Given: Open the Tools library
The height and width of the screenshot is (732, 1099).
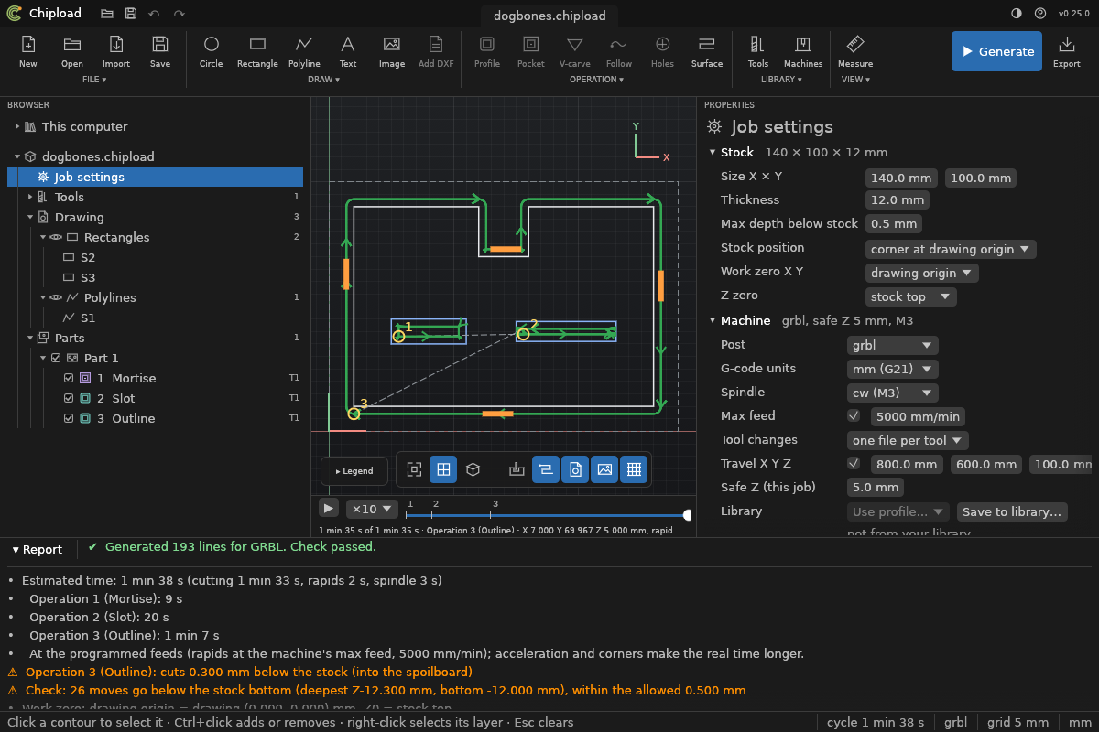Looking at the screenshot, I should 758,51.
